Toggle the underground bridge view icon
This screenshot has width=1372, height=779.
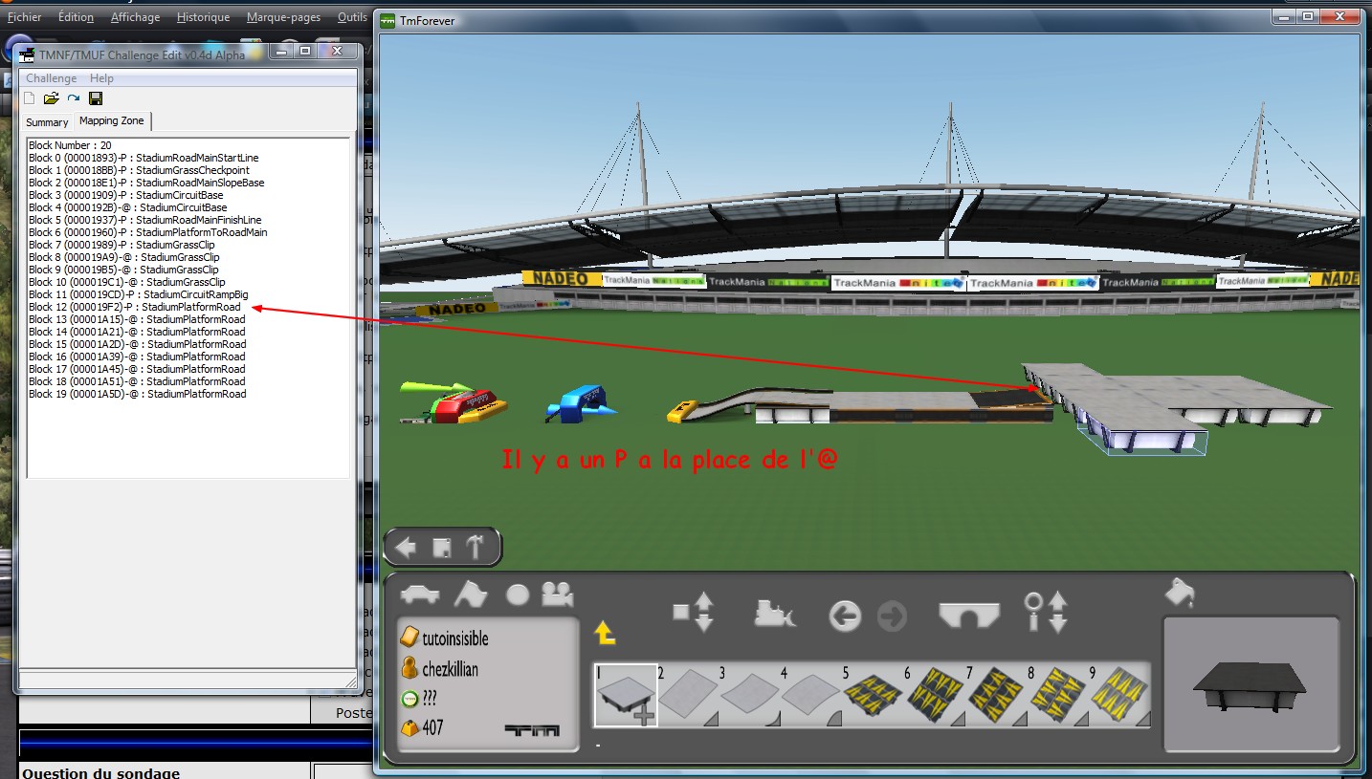tap(969, 614)
